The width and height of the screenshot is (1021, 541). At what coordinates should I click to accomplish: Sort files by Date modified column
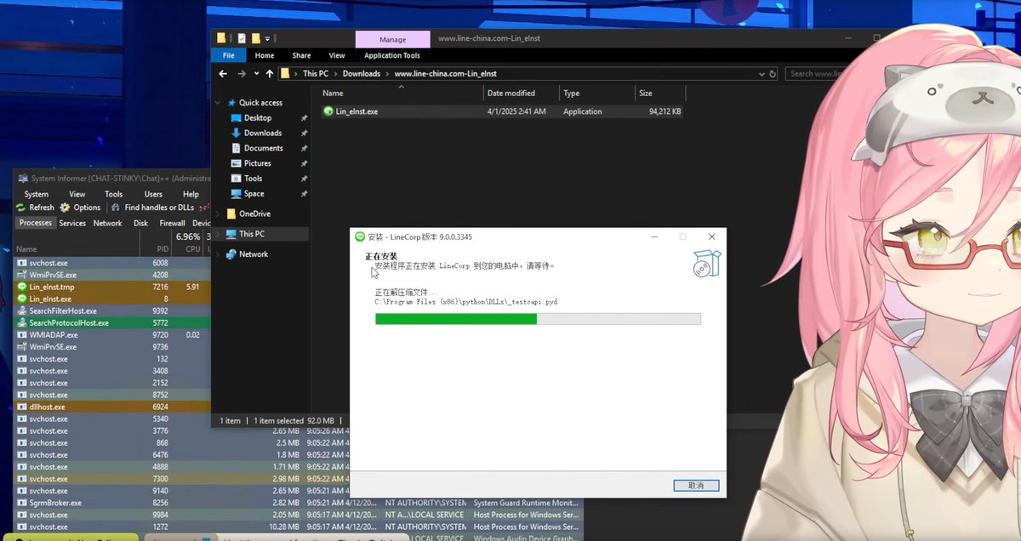[x=511, y=94]
